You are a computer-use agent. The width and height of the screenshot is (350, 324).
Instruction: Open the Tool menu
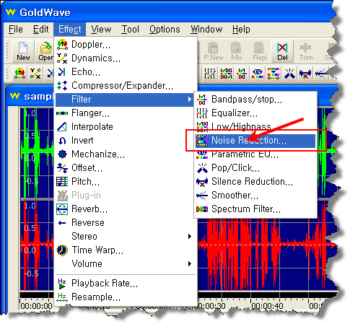(x=130, y=30)
